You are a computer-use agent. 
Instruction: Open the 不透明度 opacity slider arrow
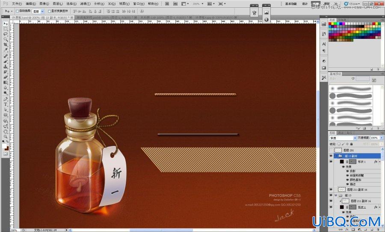[x=381, y=138]
